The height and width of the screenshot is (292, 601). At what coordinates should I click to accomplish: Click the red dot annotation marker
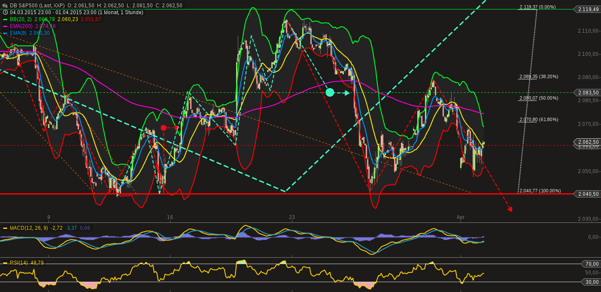[x=164, y=128]
